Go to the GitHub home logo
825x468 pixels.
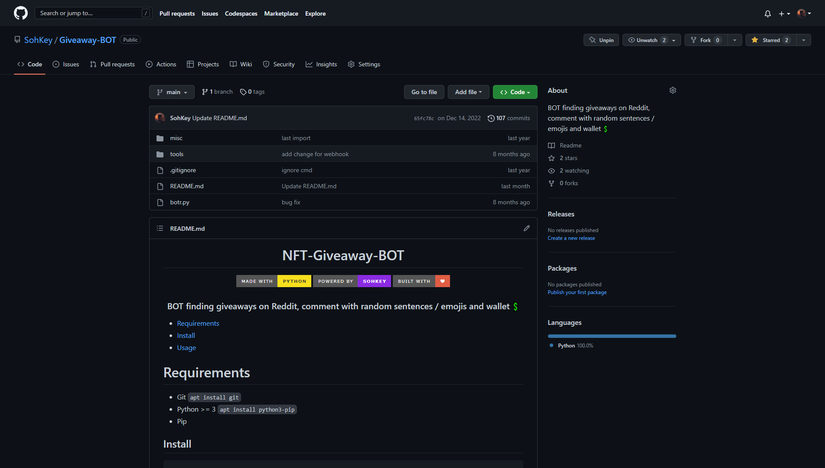(x=21, y=13)
